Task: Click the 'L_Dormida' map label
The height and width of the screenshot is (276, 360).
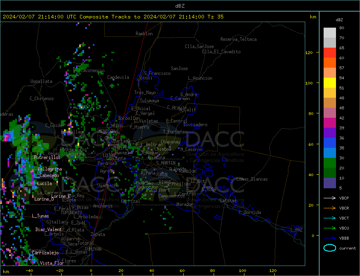Action: [250, 212]
